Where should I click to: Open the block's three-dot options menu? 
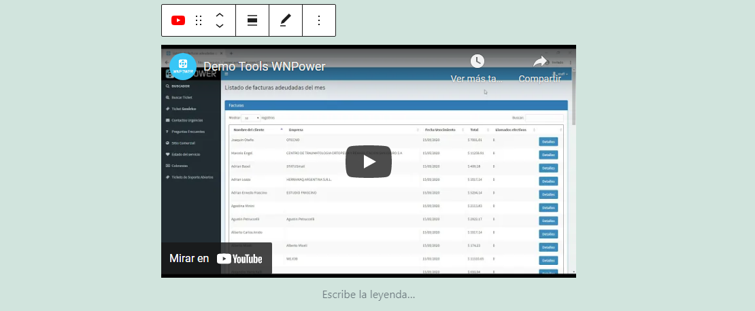click(x=319, y=20)
